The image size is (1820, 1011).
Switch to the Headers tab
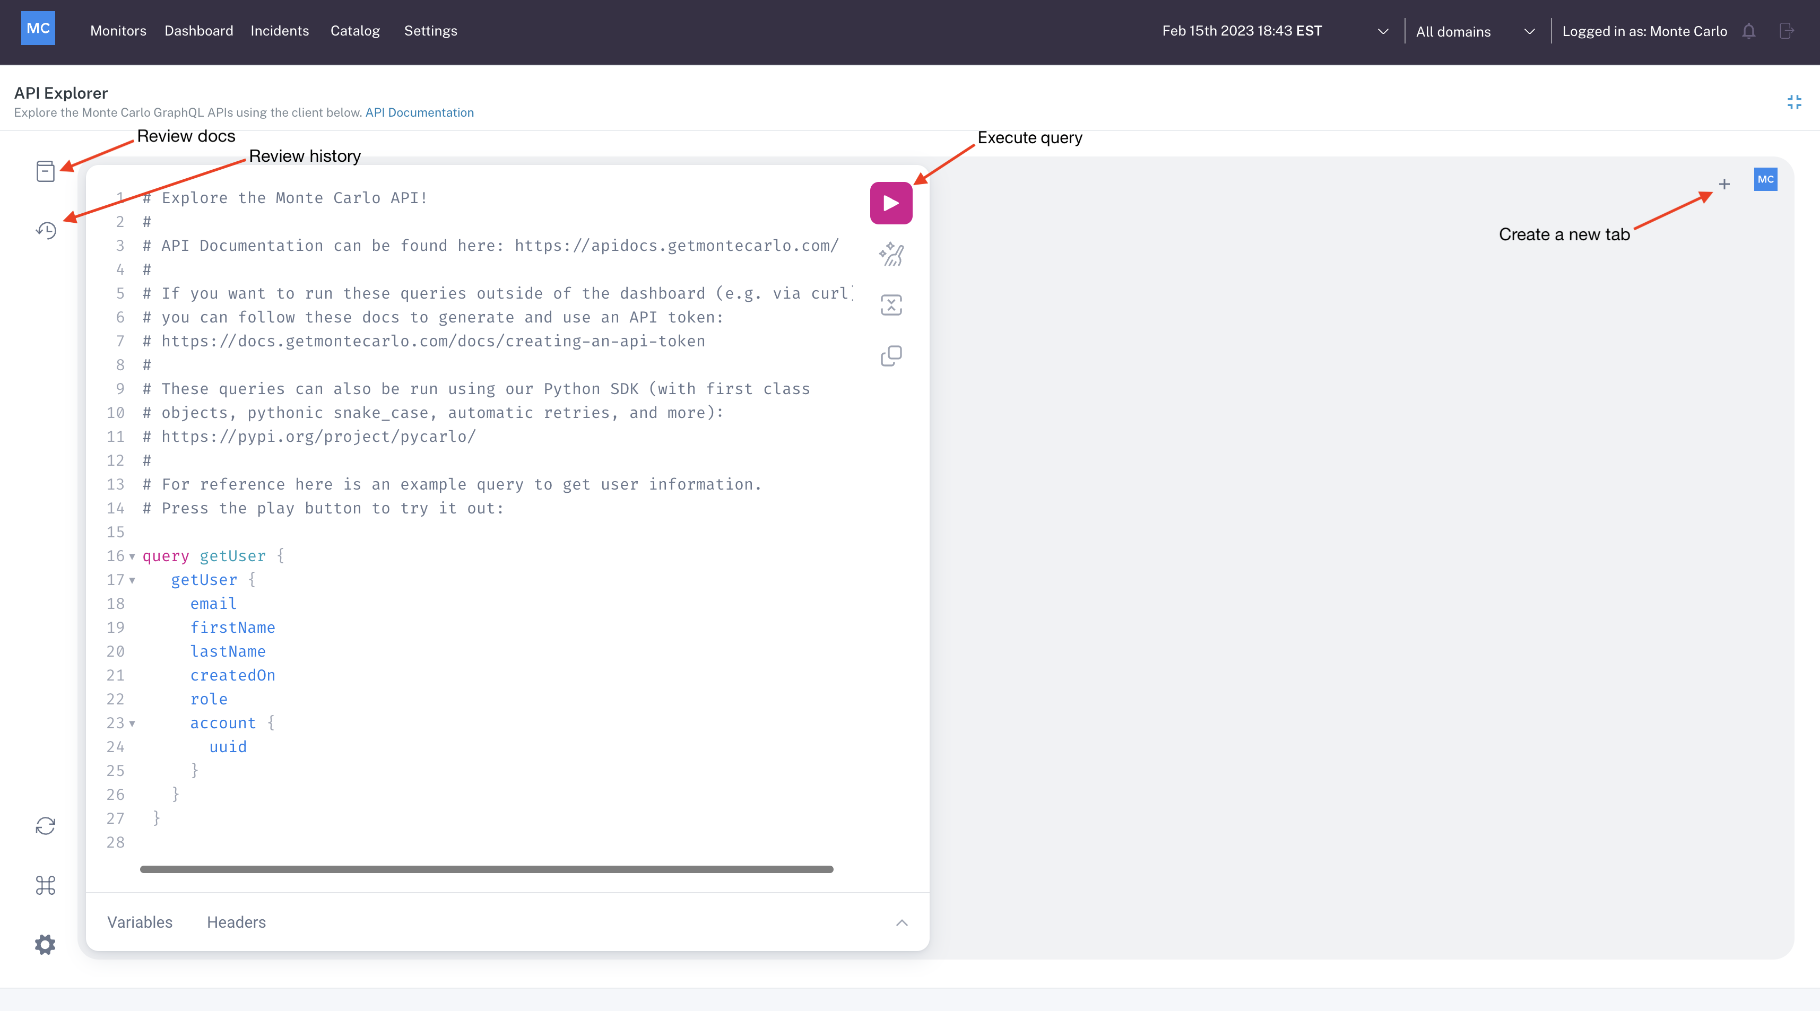click(x=236, y=922)
